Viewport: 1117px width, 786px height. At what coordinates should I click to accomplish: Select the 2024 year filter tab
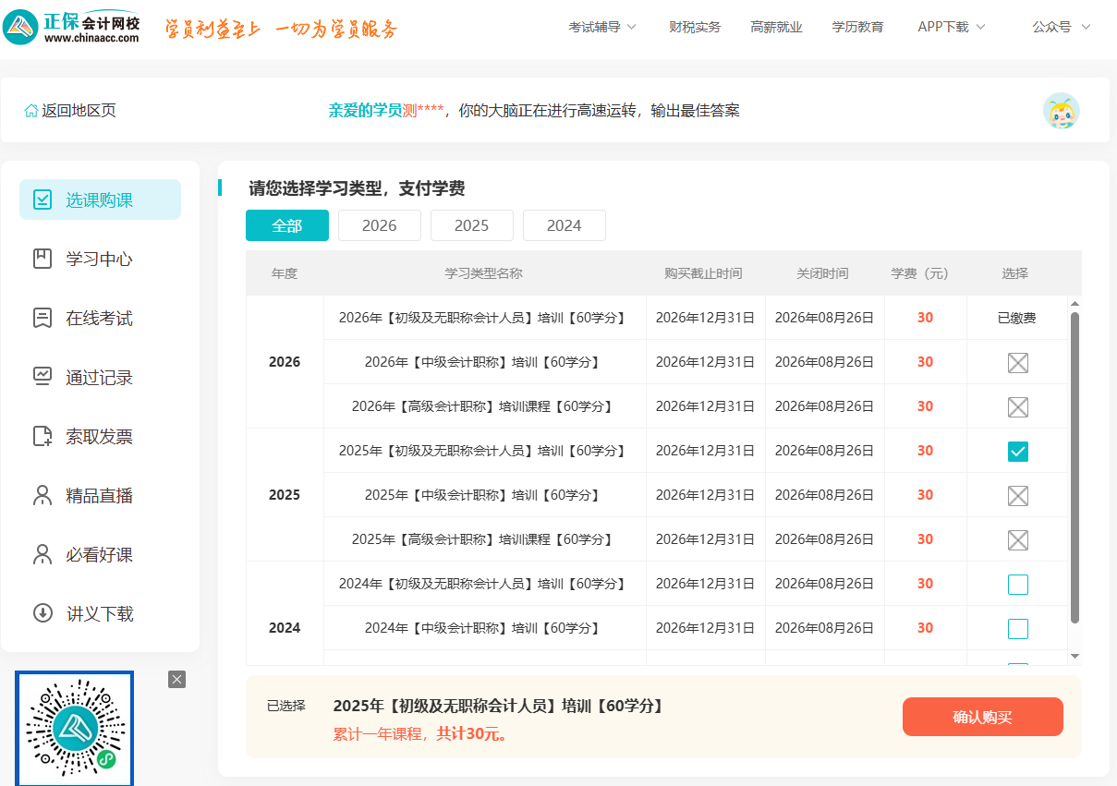coord(565,225)
